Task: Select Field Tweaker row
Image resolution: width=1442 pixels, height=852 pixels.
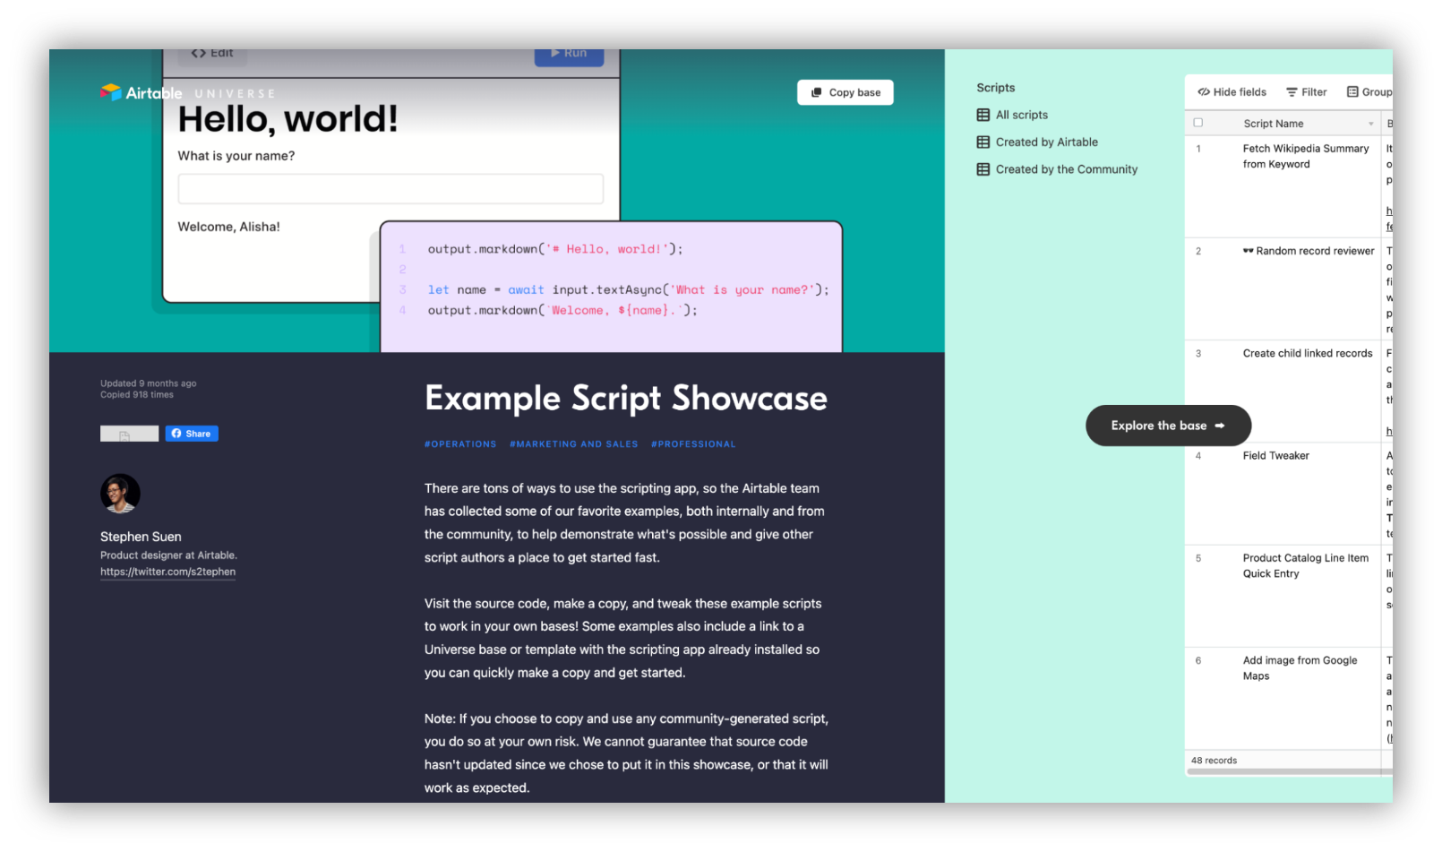Action: point(1288,494)
